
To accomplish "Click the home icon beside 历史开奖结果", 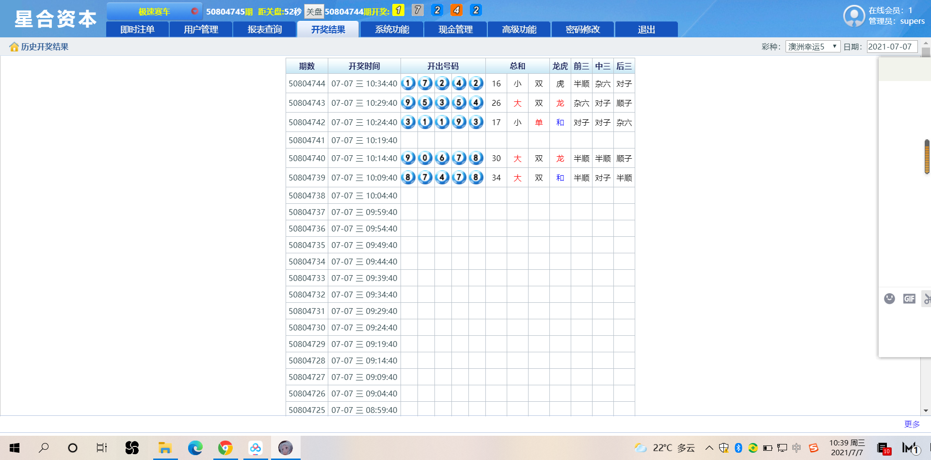I will tap(14, 47).
